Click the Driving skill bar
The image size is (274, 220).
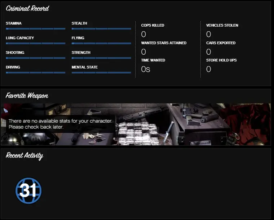[36, 73]
